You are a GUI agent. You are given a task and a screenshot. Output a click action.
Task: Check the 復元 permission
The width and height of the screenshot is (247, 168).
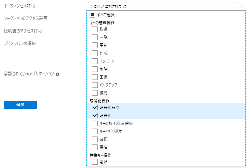click(x=95, y=93)
